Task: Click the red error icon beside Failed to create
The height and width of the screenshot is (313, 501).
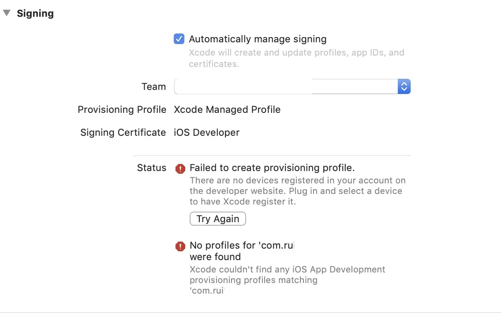Action: [180, 168]
